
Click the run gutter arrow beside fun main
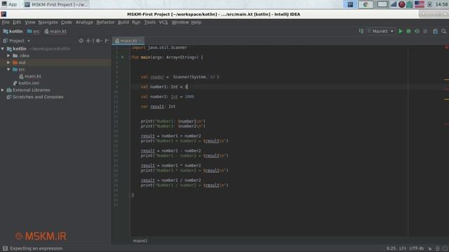click(x=123, y=57)
